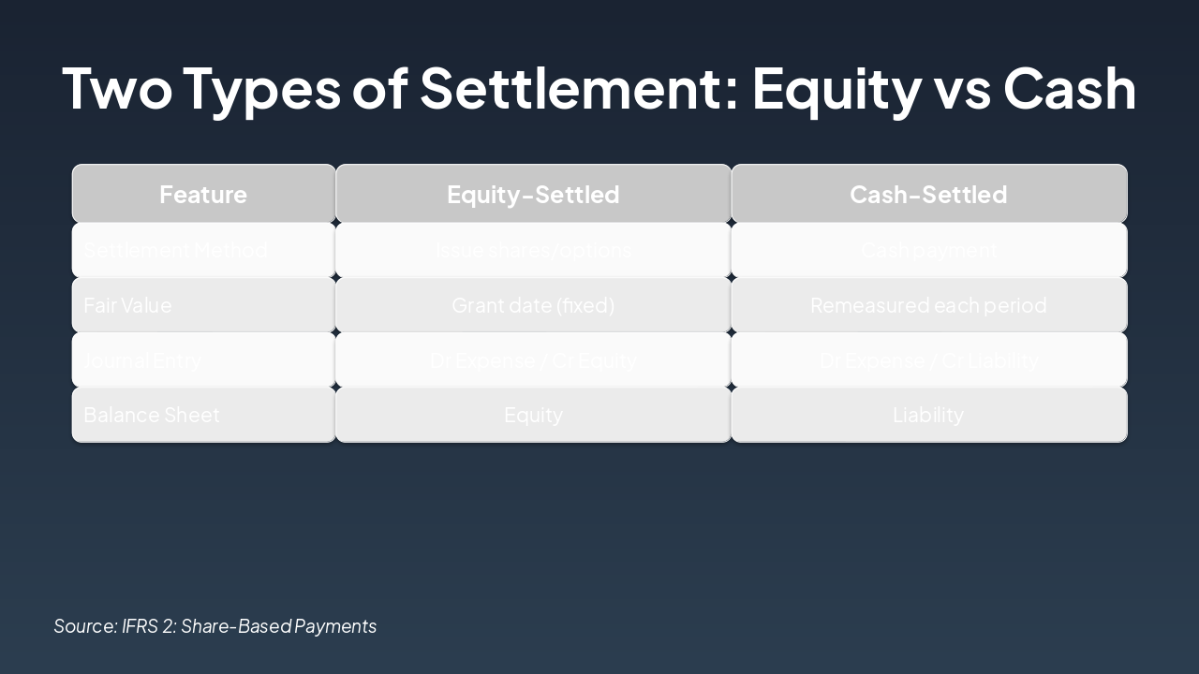Click the word 'Settlement:' in the slide title
This screenshot has width=1199, height=674.
[579, 87]
